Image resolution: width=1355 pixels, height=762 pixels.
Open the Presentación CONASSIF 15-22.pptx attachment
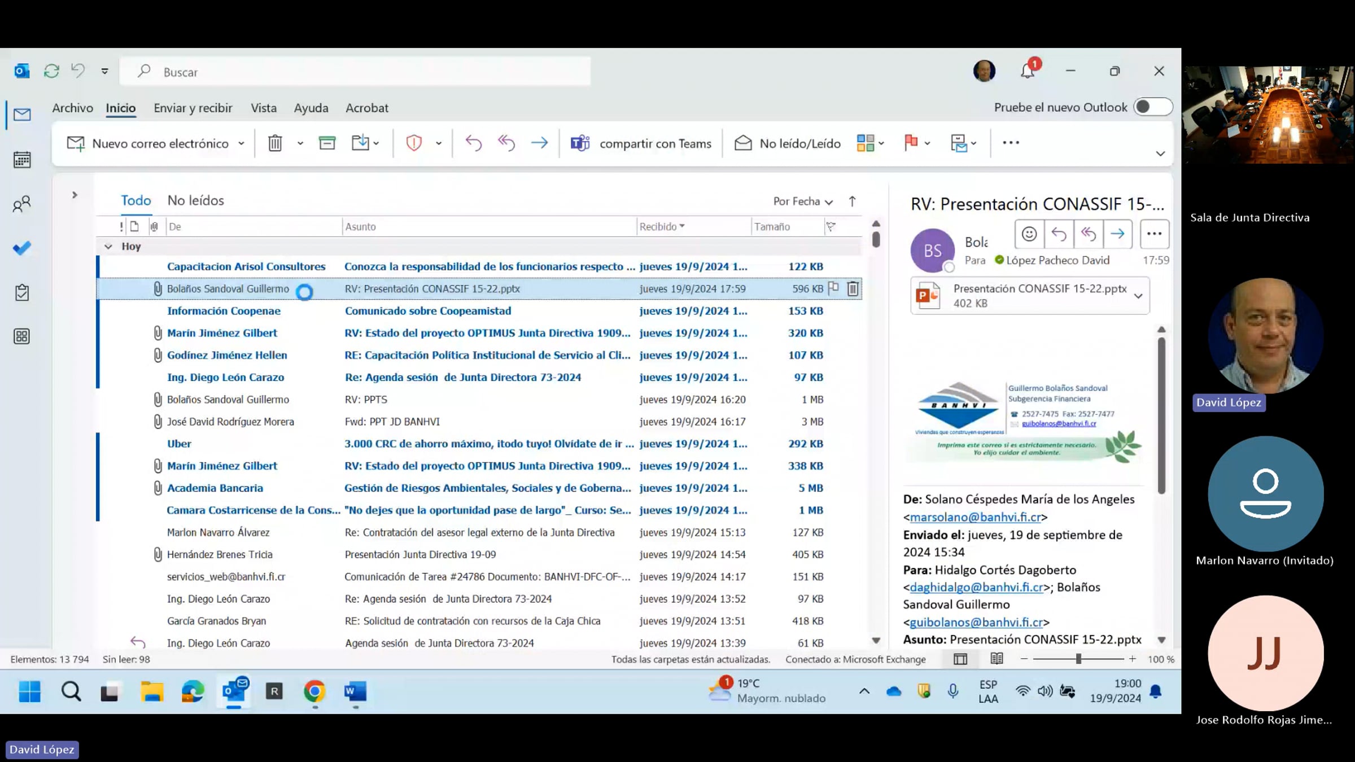click(x=1030, y=295)
